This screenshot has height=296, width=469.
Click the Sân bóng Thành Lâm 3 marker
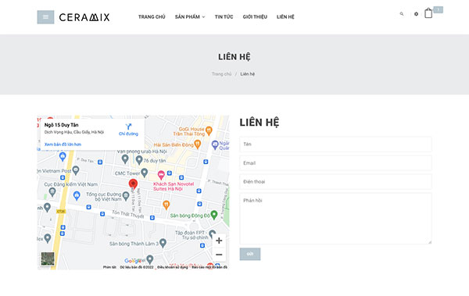[163, 243]
